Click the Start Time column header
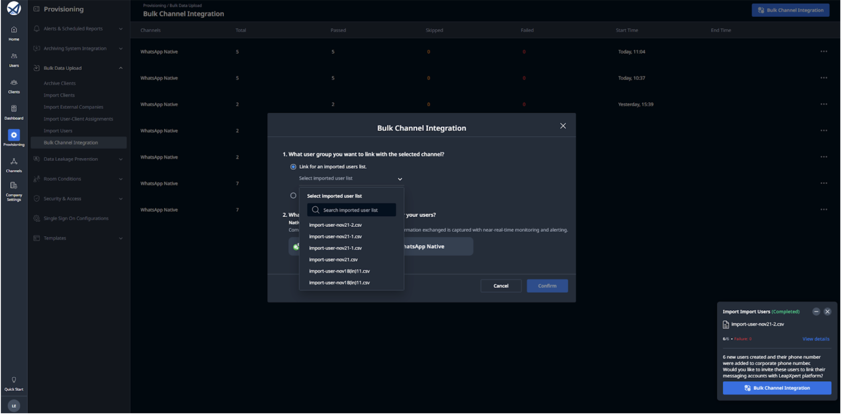 click(627, 30)
